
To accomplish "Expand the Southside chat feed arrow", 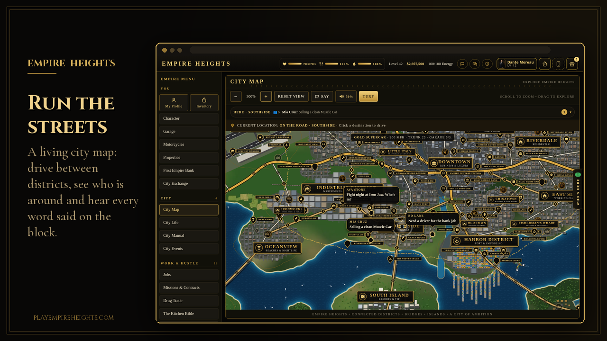I will (x=570, y=112).
